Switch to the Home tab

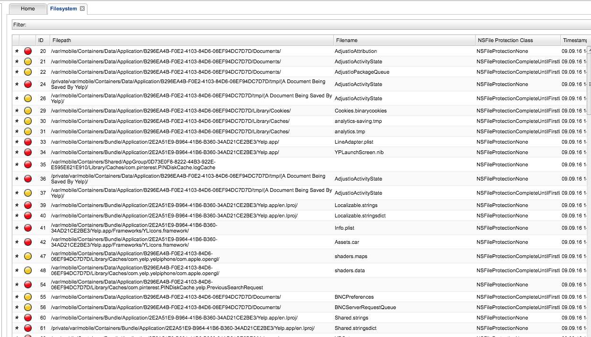pos(28,9)
